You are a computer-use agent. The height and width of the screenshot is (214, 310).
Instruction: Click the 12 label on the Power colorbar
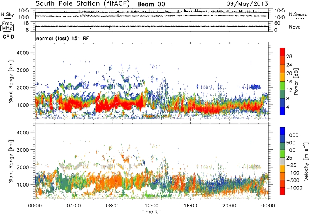[x=289, y=90]
